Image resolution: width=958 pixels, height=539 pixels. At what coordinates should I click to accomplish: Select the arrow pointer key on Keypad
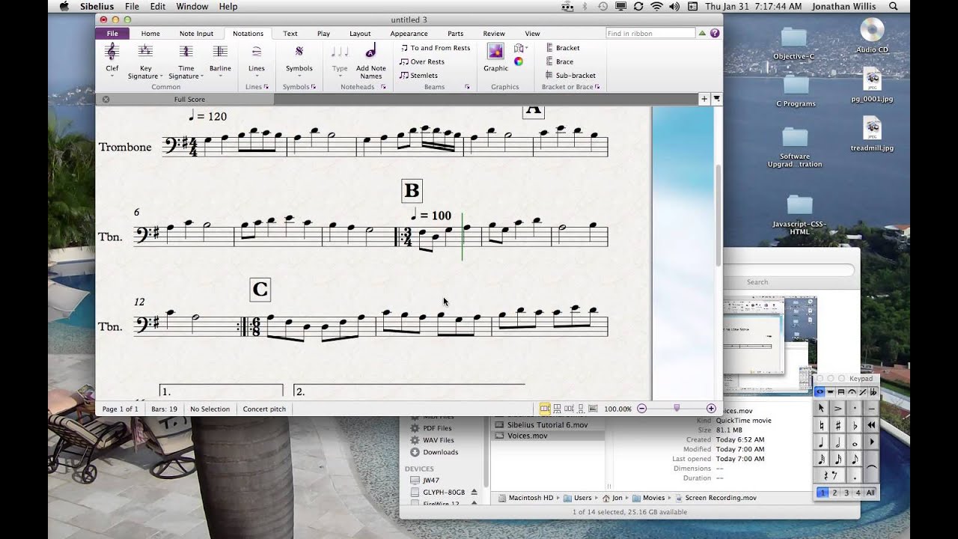(x=822, y=408)
